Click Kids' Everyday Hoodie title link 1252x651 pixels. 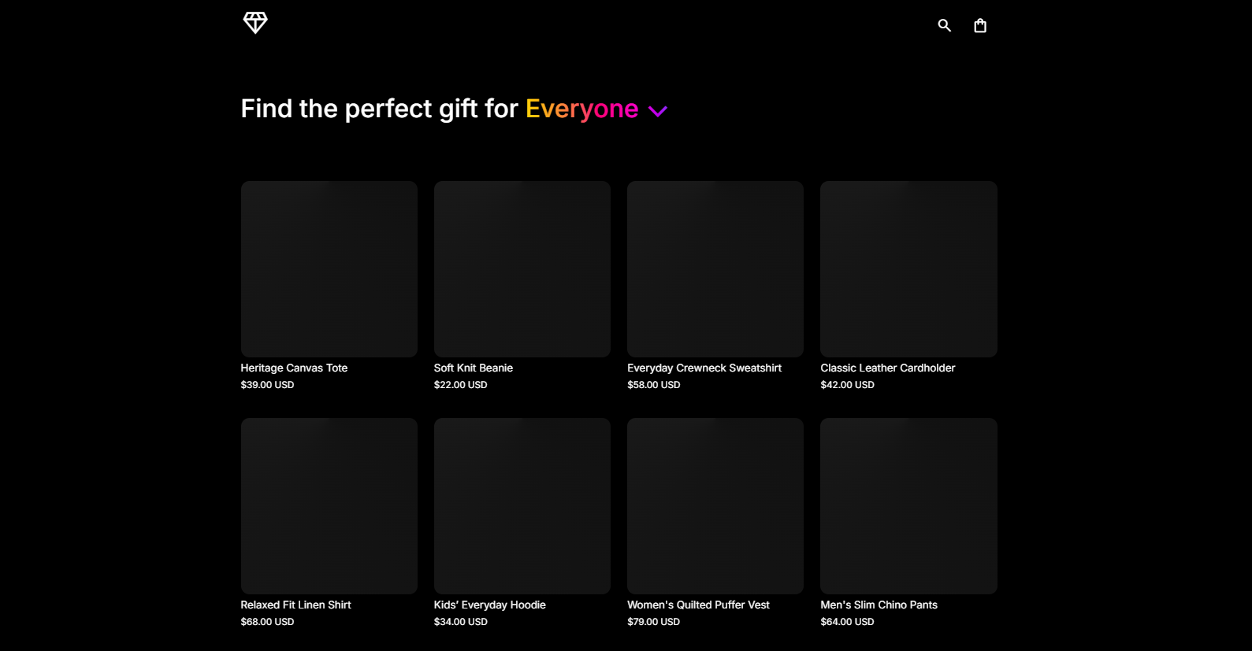tap(489, 605)
